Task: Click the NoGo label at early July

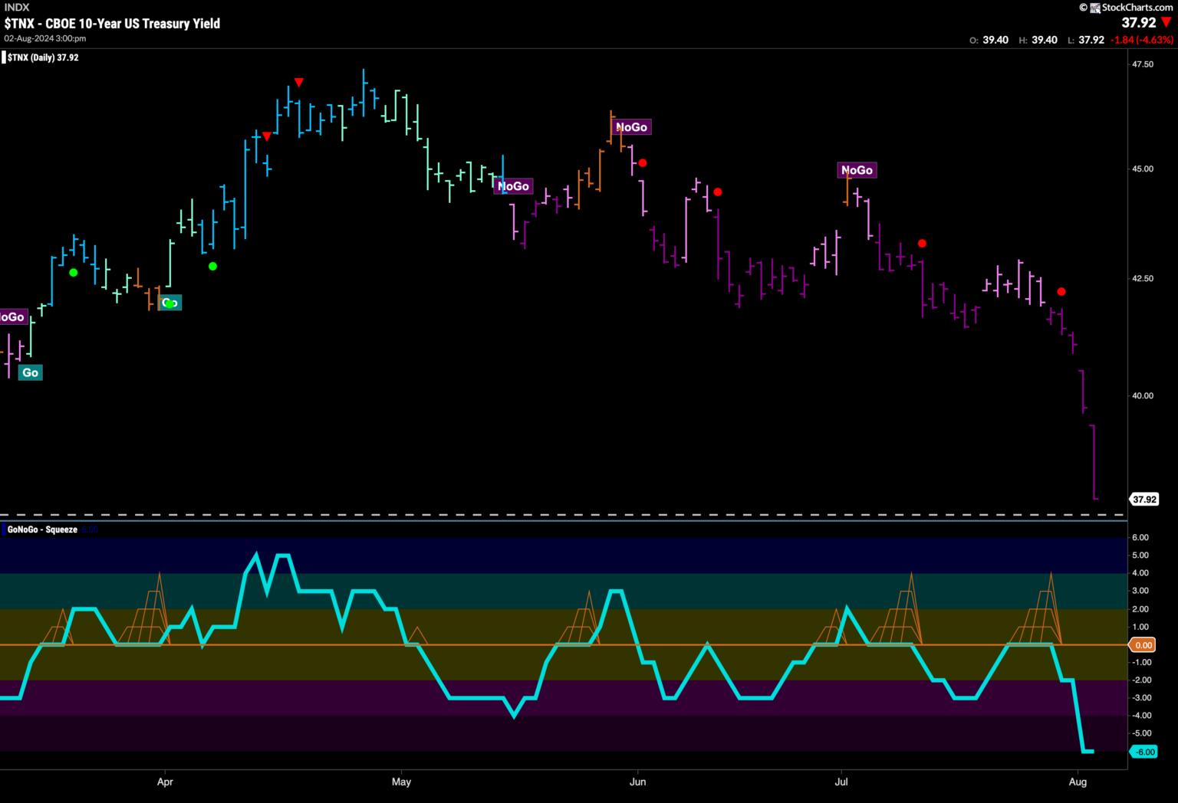Action: pos(856,170)
